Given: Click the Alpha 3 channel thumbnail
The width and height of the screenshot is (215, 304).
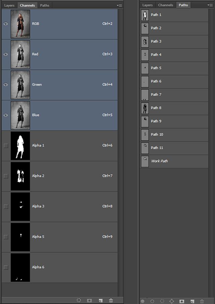Looking at the screenshot, I should (x=20, y=207).
